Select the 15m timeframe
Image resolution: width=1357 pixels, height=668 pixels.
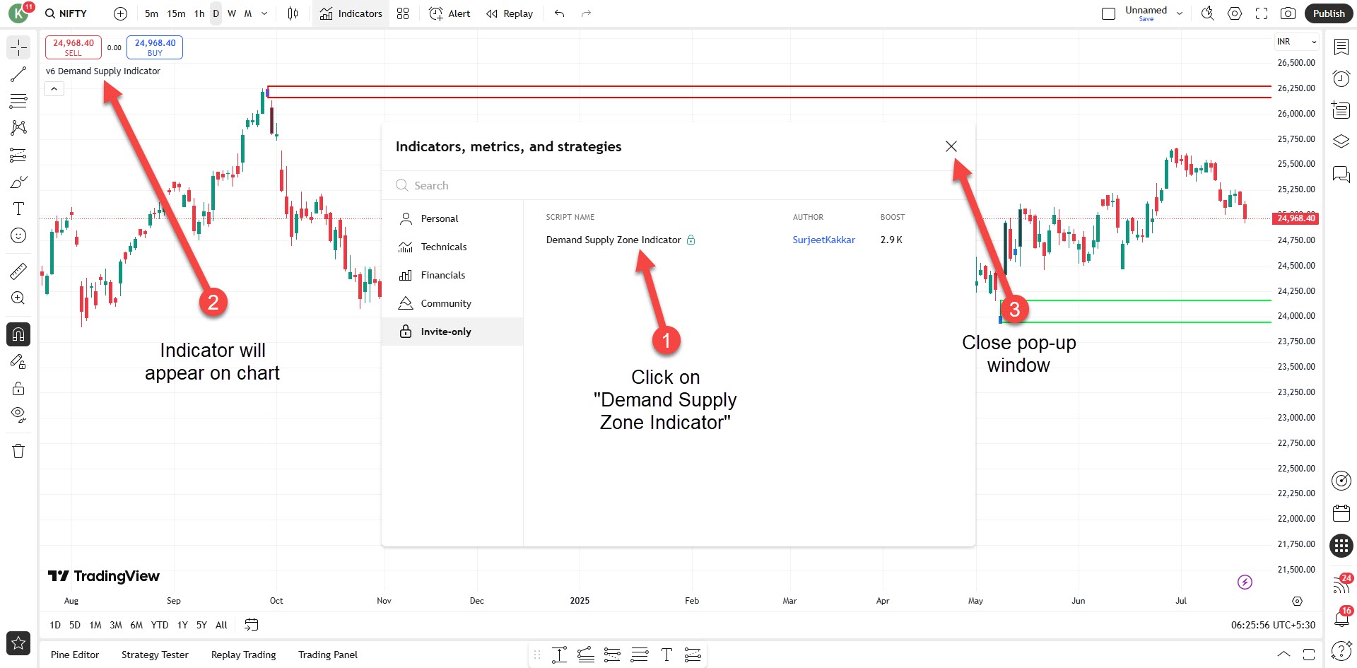[x=176, y=13]
